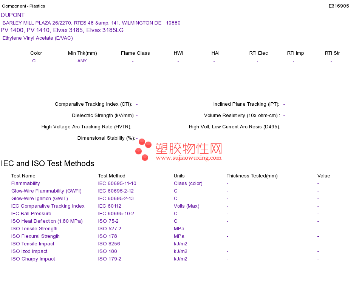Click the Class (color) units cell
The height and width of the screenshot is (302, 359).
[x=188, y=183]
